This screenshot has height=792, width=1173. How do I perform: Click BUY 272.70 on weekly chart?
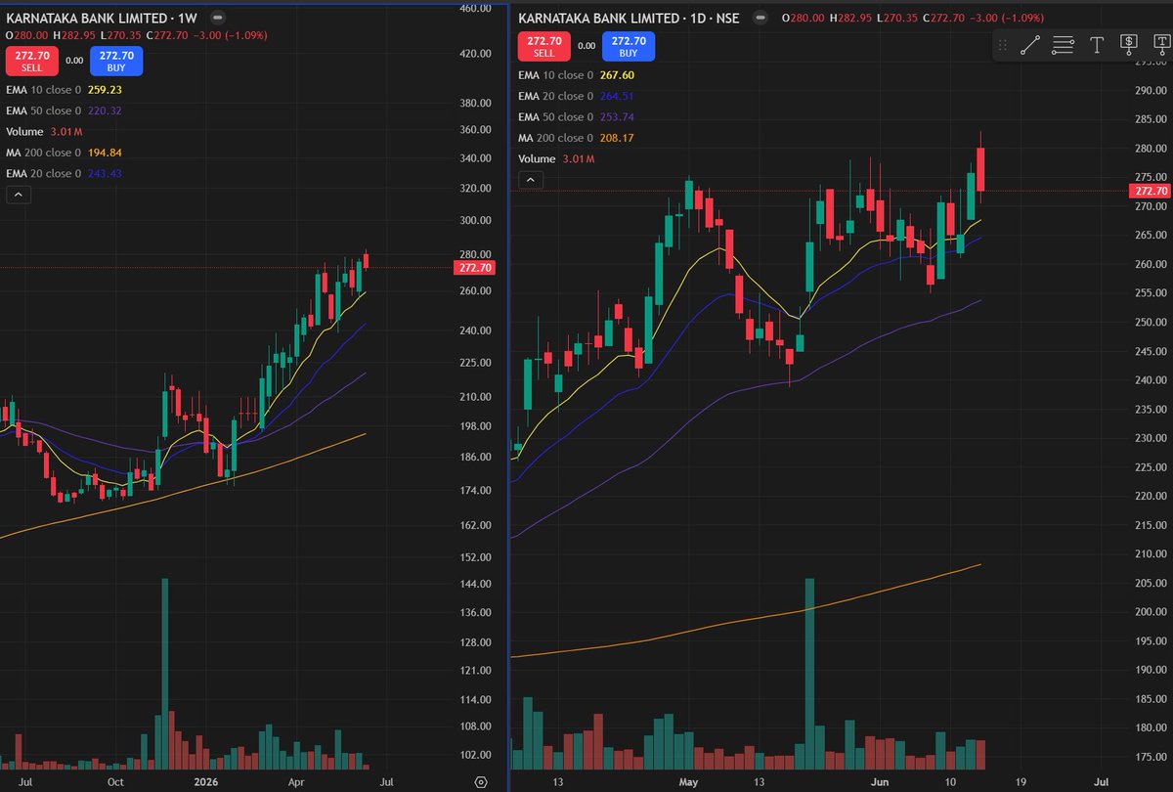click(x=116, y=61)
